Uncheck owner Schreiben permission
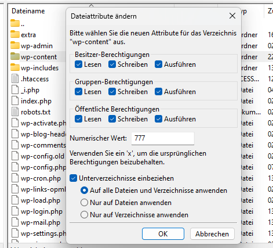Image resolution: width=273 pixels, height=248 pixels. click(112, 64)
